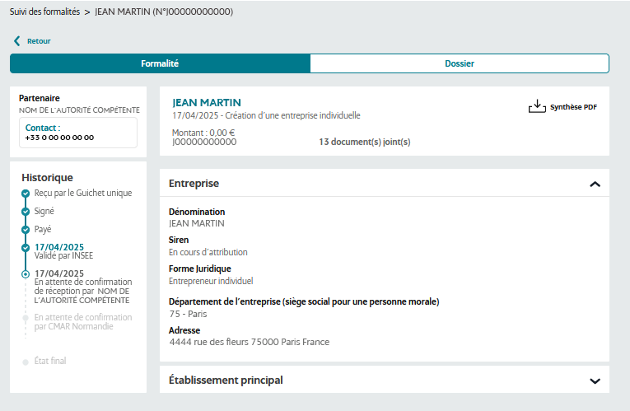Click the Synthèse PDF download icon

537,106
